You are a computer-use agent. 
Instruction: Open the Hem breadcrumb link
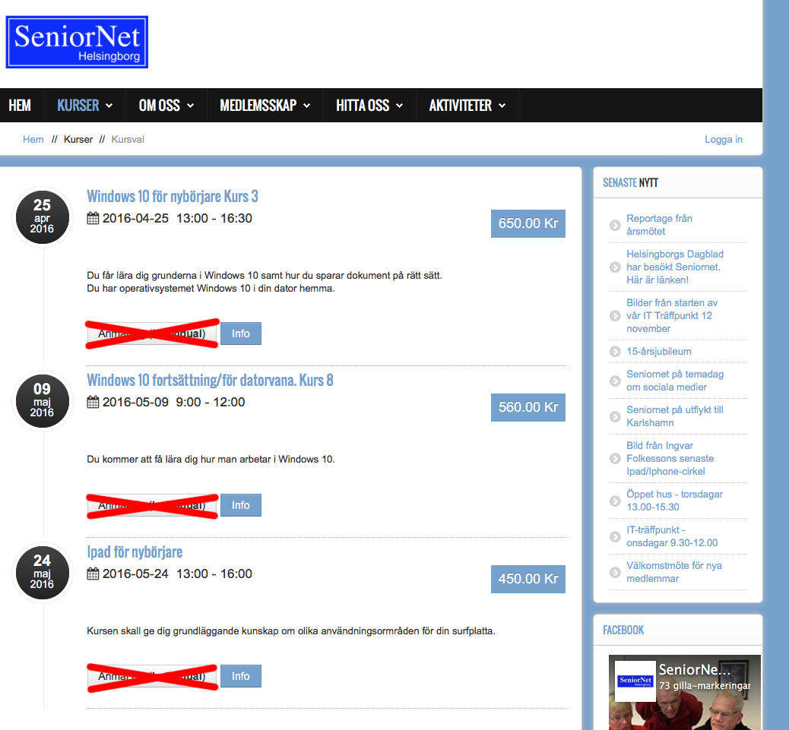(x=33, y=139)
